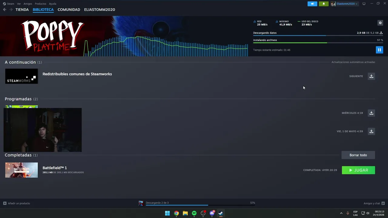This screenshot has height=218, width=388.
Task: Open Big Picture display icon
Action: tap(364, 4)
